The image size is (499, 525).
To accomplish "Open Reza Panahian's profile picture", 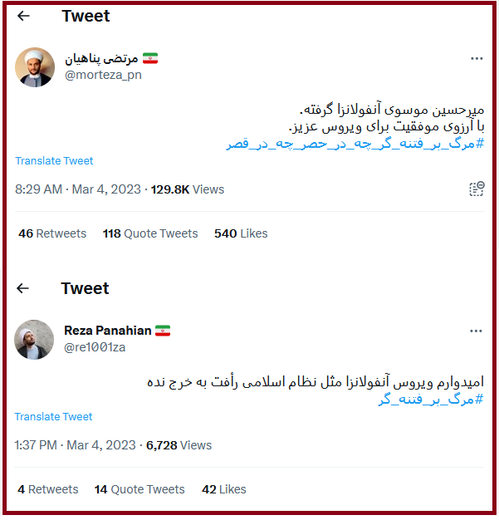I will pos(35,340).
